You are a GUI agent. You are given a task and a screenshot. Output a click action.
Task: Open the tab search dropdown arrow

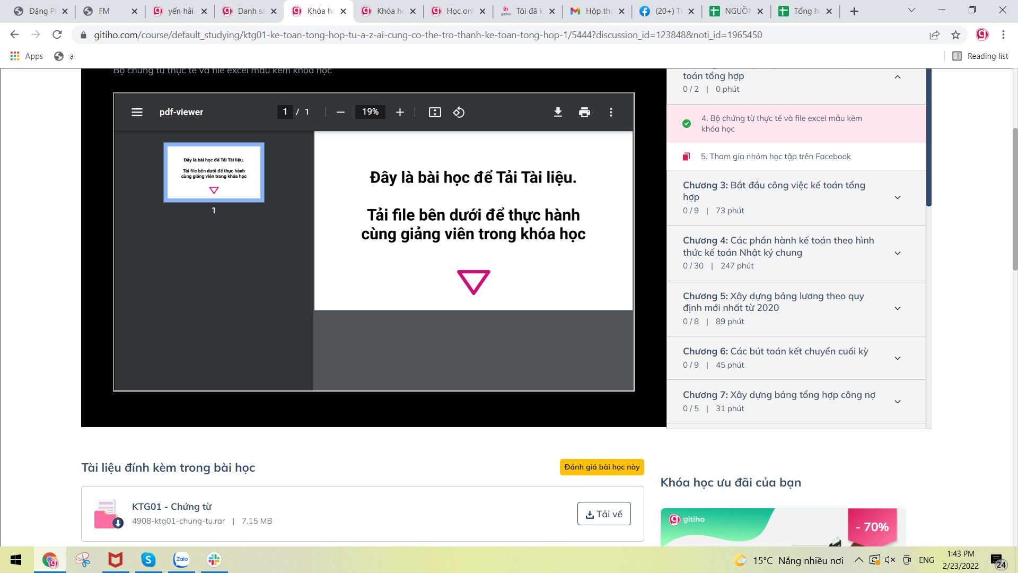click(911, 10)
